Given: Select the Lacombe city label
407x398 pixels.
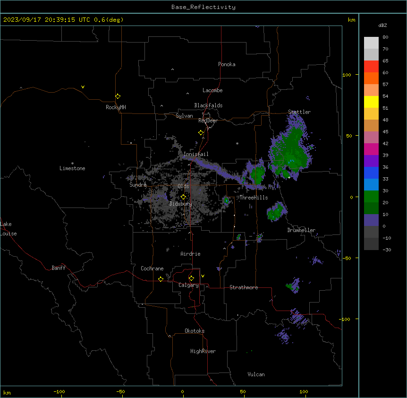Looking at the screenshot, I should coord(212,90).
